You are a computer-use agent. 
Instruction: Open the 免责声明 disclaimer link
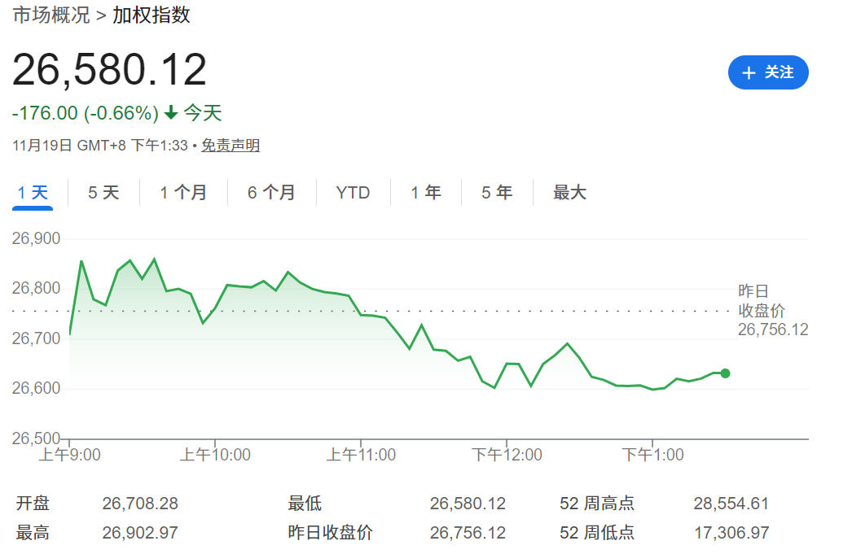click(x=231, y=146)
